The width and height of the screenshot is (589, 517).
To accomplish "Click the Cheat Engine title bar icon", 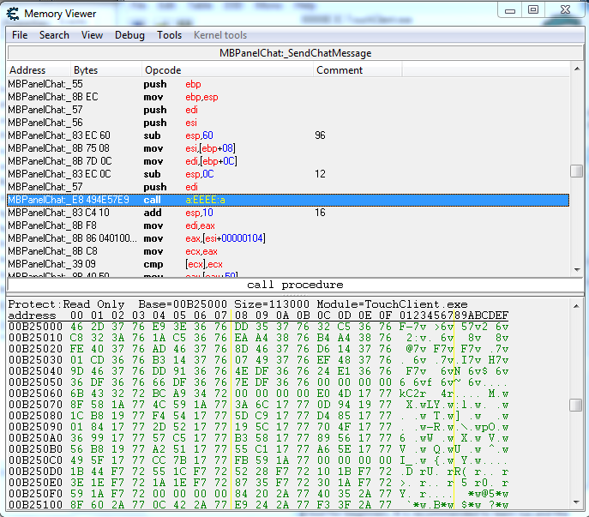I will (12, 14).
